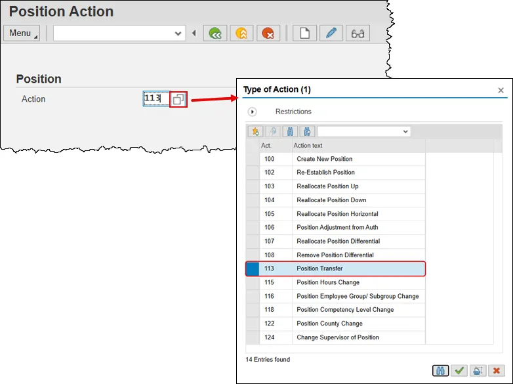Cancel the dialog with red X button
The image size is (513, 384).
pyautogui.click(x=497, y=371)
